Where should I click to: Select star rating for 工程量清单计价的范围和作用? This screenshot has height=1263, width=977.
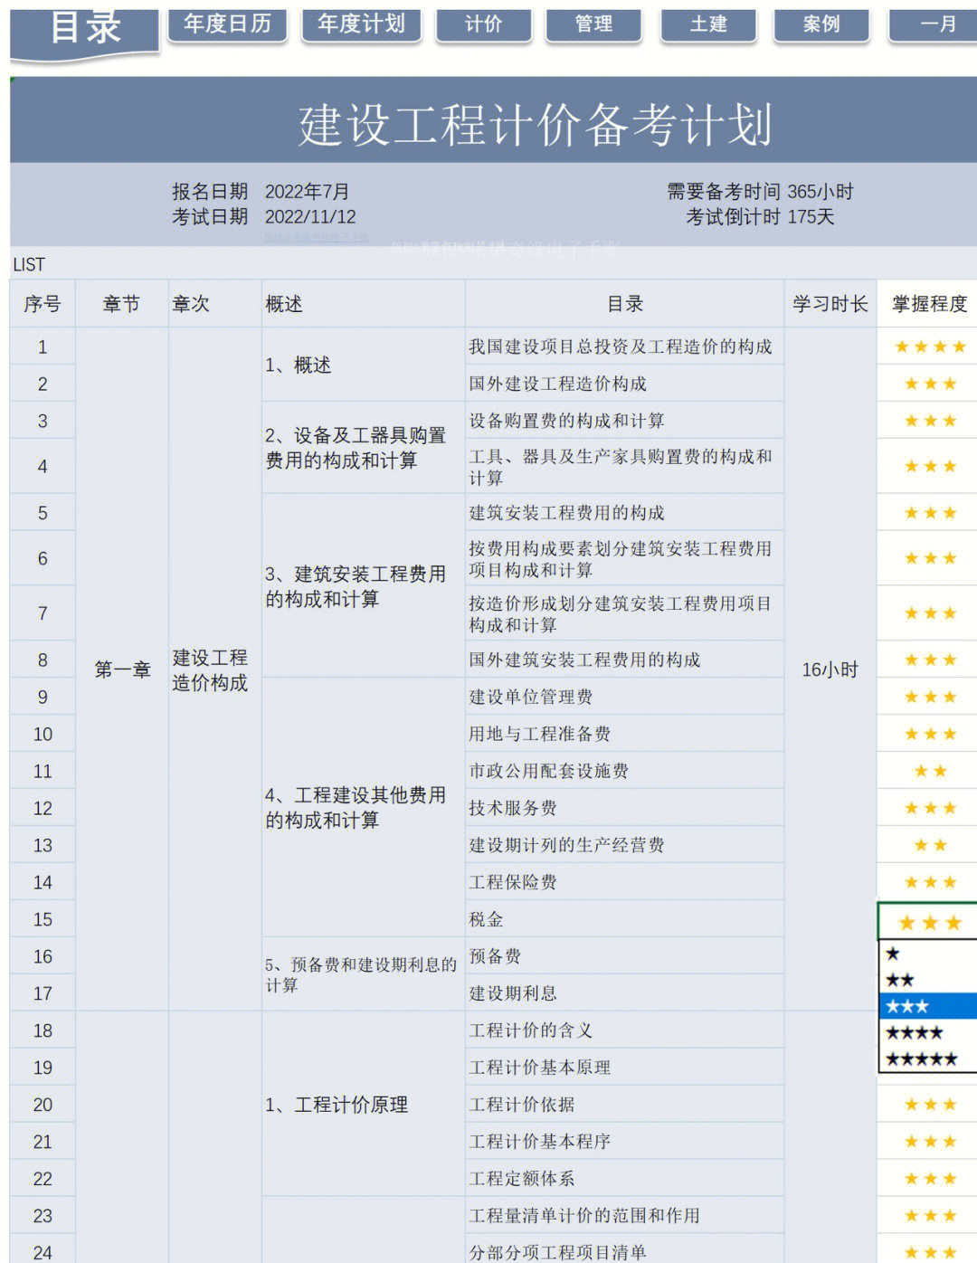tap(928, 1216)
